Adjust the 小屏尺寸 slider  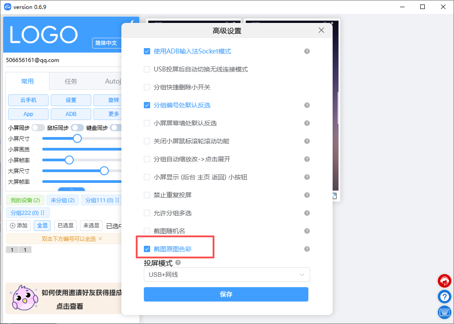(76, 138)
